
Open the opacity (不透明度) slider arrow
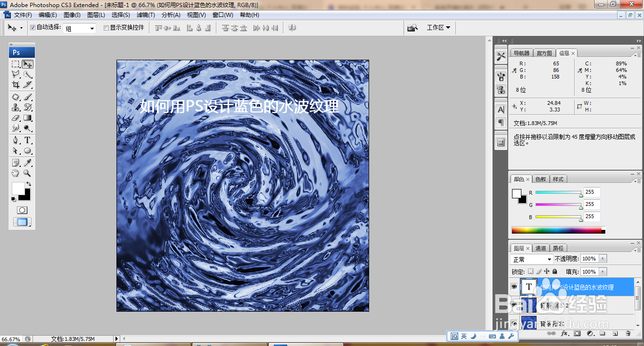[603, 259]
